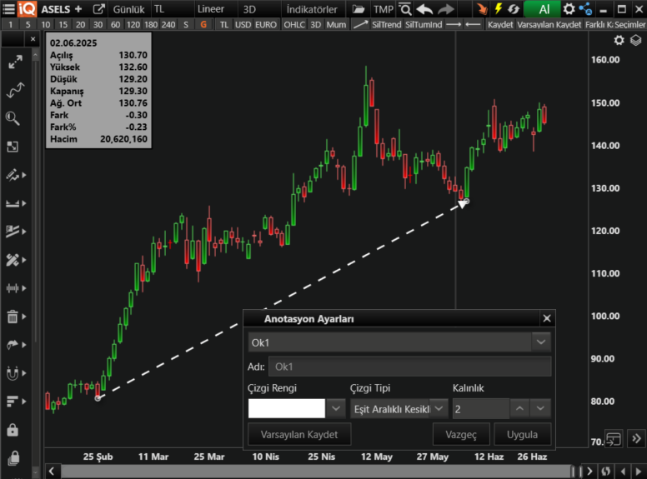647x479 pixels.
Task: Add a symbol with the plus icon
Action: pos(78,8)
